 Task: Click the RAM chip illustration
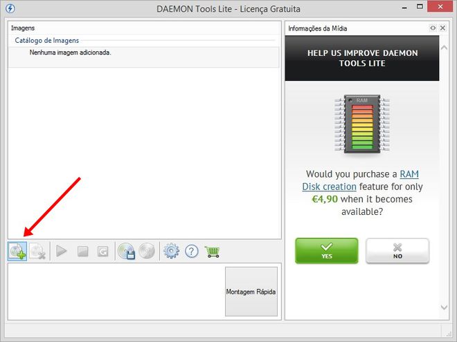coord(362,124)
